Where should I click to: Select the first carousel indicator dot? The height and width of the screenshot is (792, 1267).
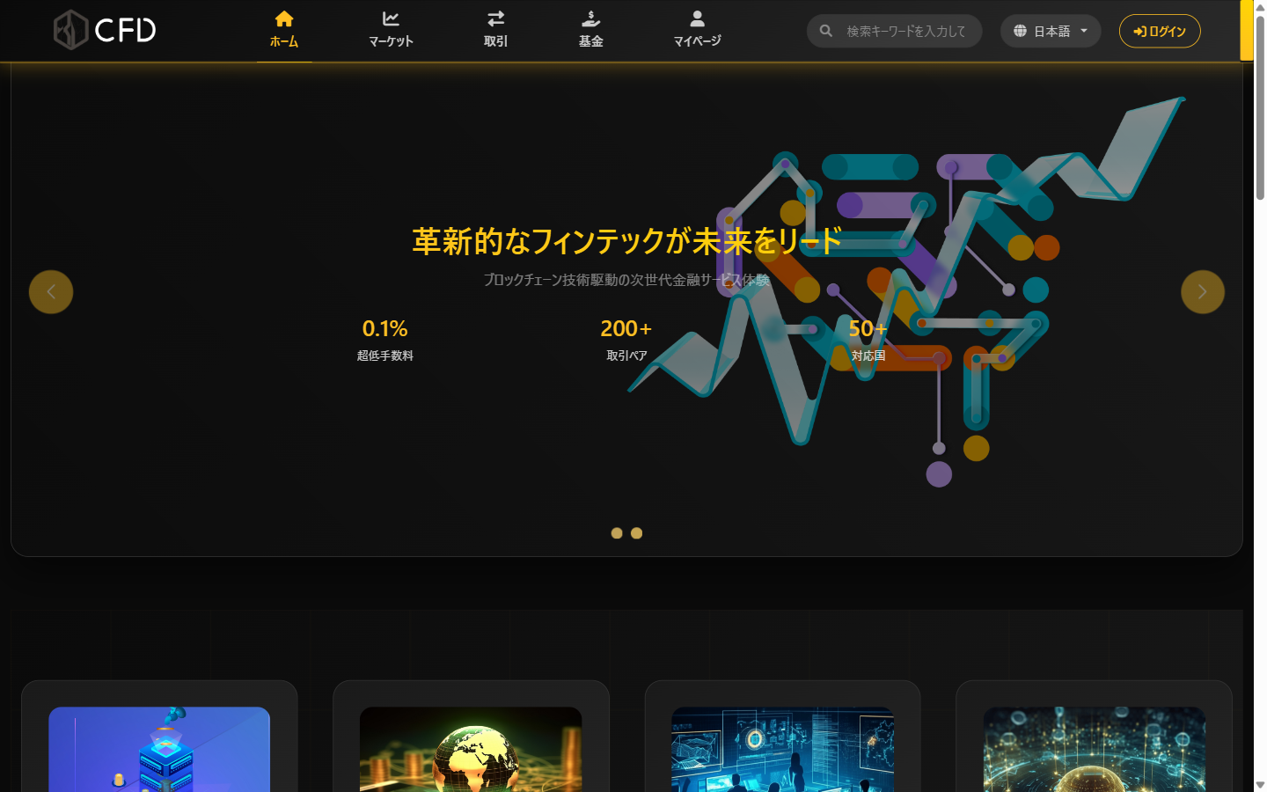[x=617, y=533]
